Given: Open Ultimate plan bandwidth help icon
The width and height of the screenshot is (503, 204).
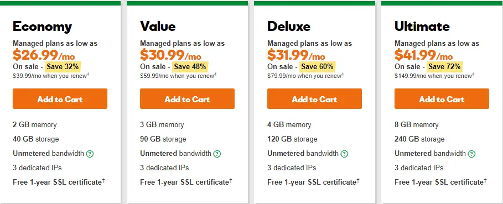Looking at the screenshot, I should (471, 154).
